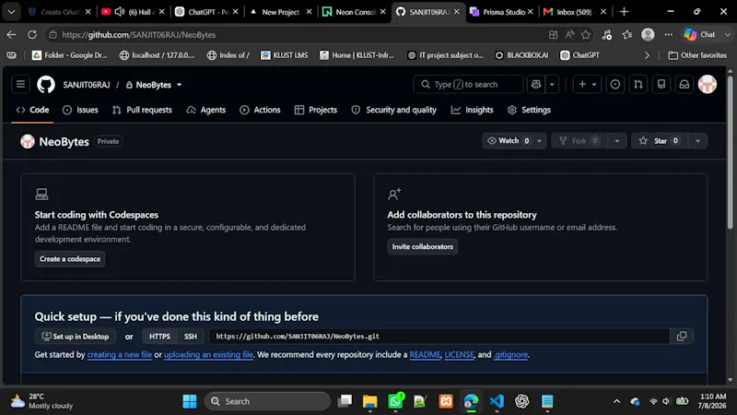Open the Copilot Chat sidebar button
Viewport: 737px width, 415px height.
click(x=700, y=34)
